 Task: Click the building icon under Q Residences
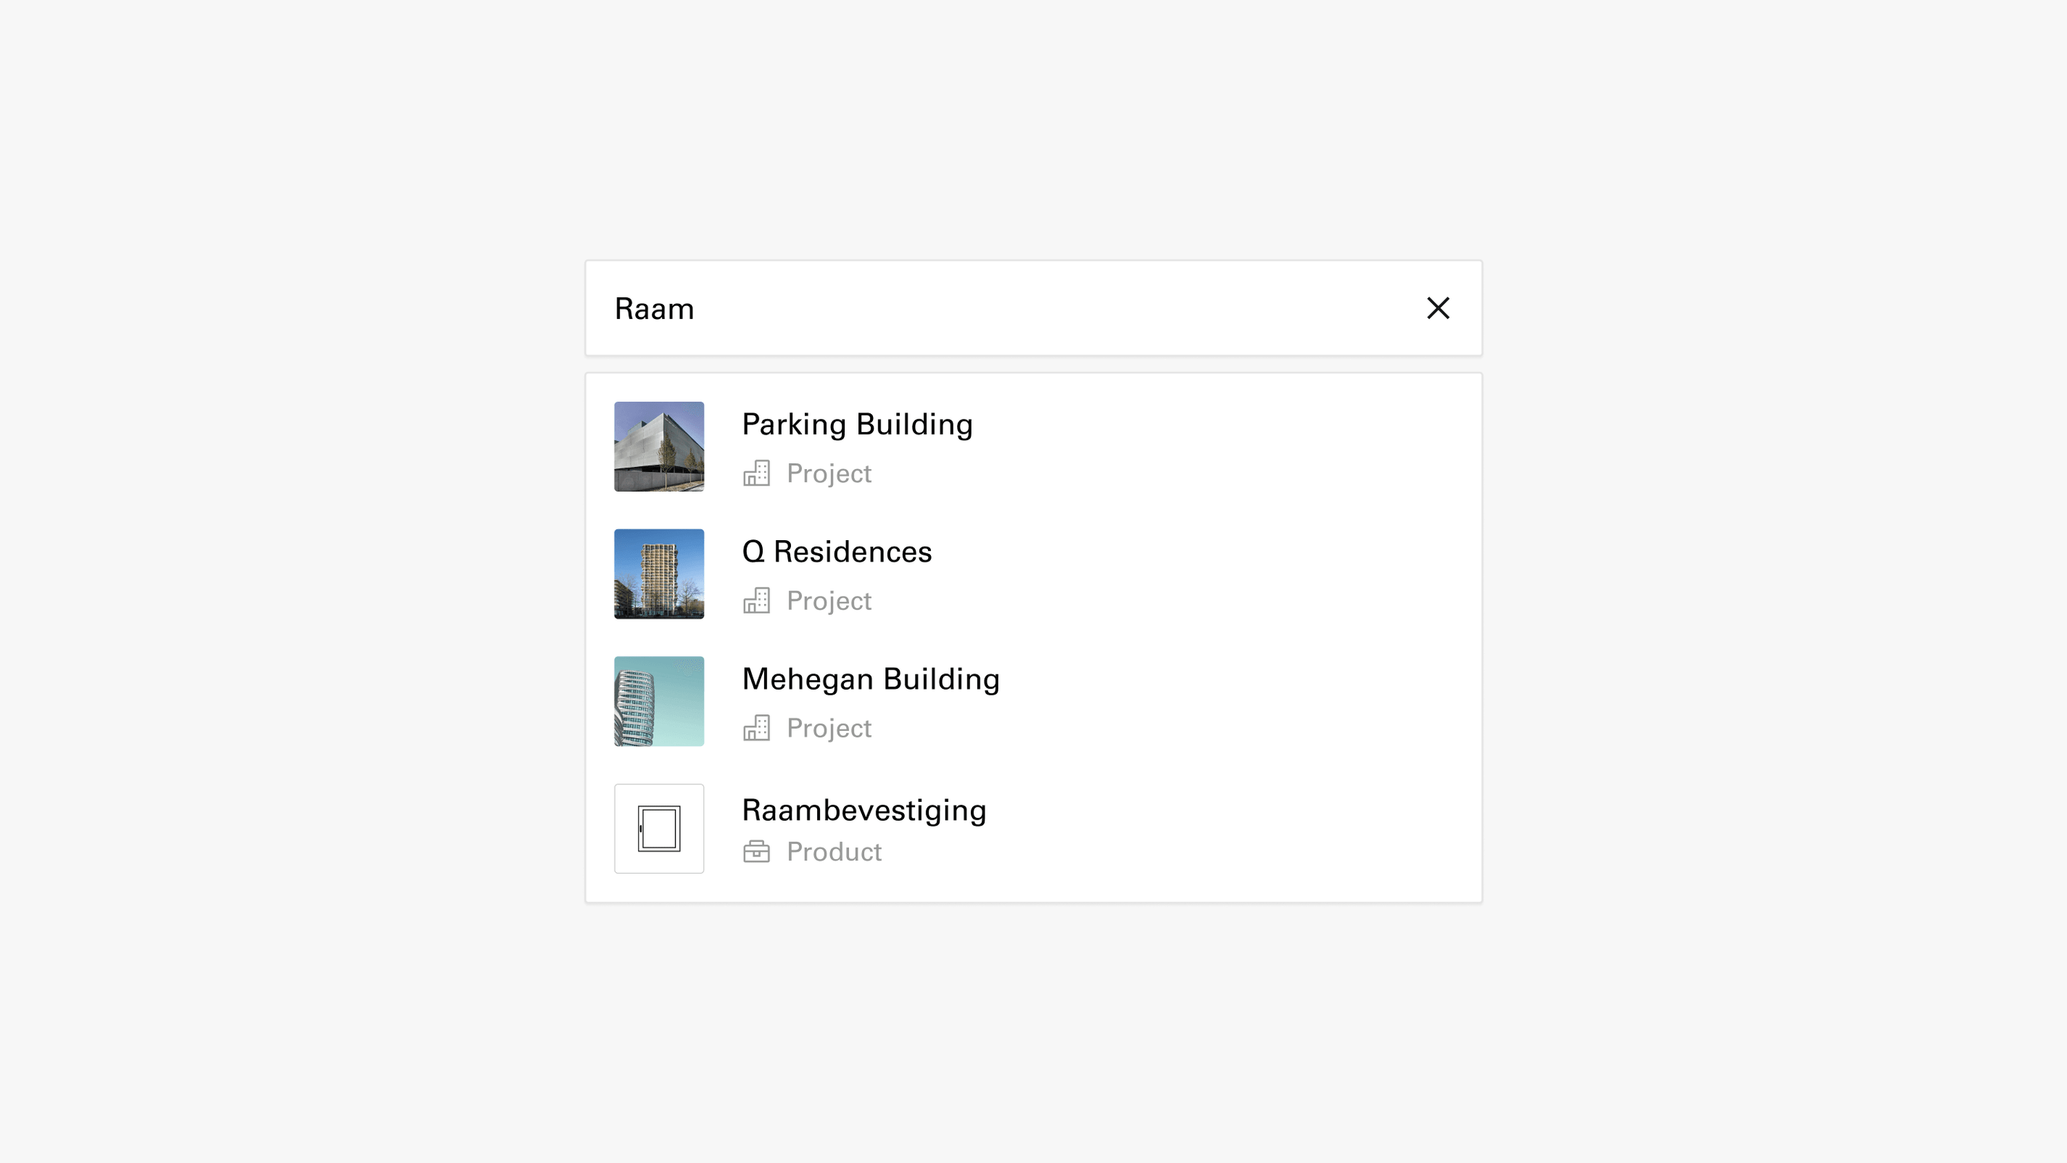point(756,600)
